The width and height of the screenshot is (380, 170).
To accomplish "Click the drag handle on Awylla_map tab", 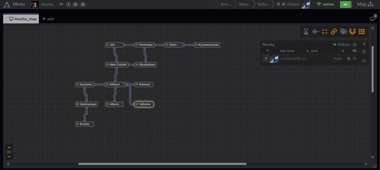I will pos(7,19).
